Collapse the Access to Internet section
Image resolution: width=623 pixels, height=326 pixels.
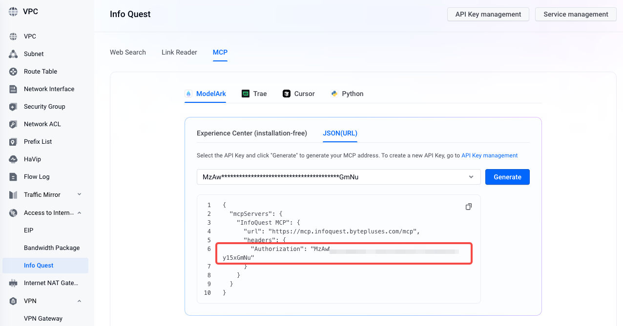click(x=79, y=212)
